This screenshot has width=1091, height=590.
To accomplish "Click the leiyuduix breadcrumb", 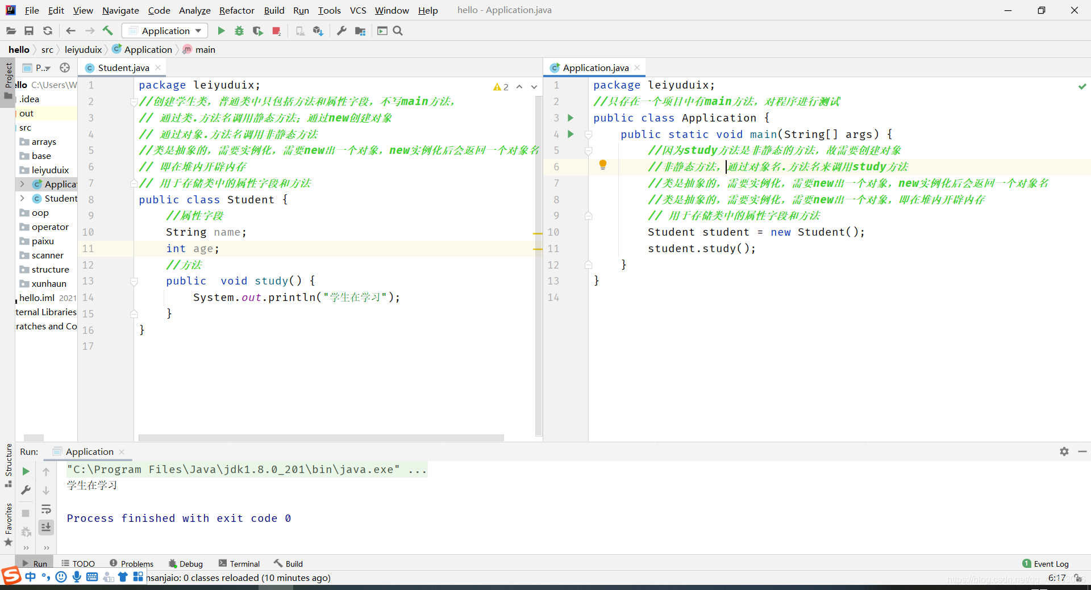I will (x=83, y=49).
